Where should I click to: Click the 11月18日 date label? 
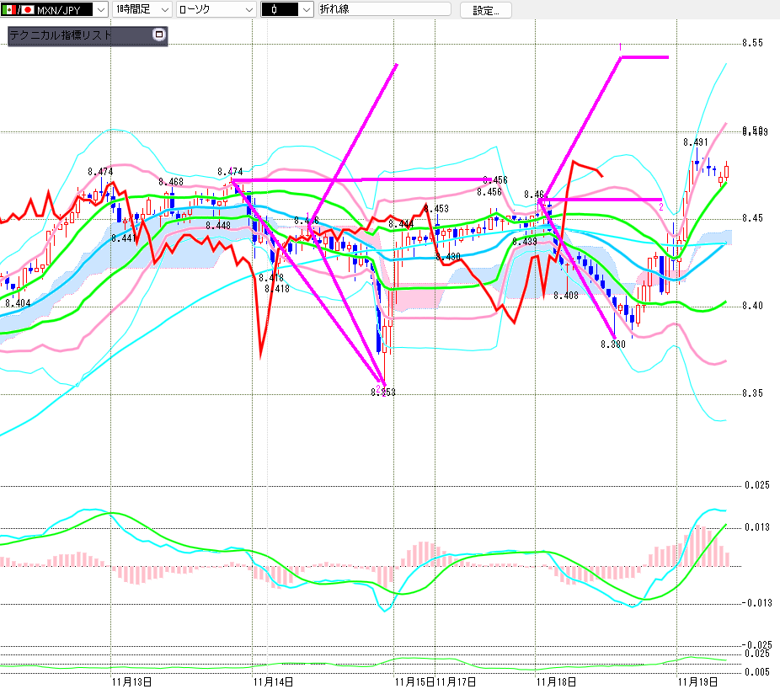(556, 681)
